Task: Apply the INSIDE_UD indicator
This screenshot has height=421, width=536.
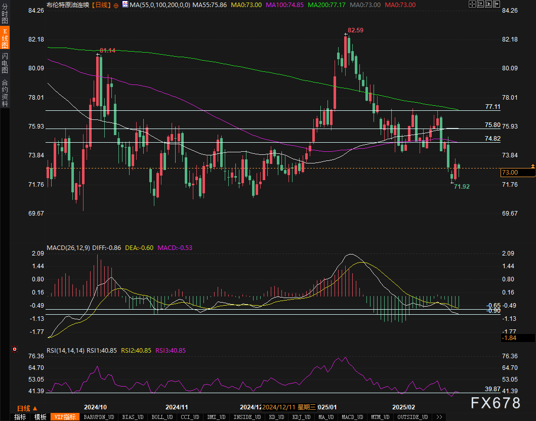Action: point(247,417)
